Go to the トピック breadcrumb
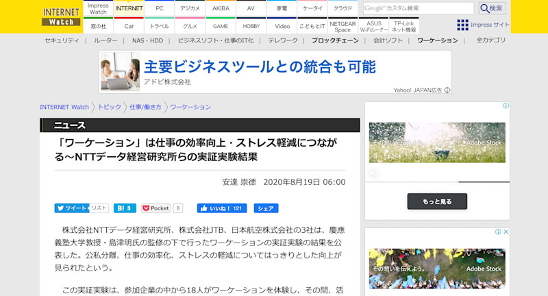Viewport: 548px width, 296px height. click(x=110, y=107)
